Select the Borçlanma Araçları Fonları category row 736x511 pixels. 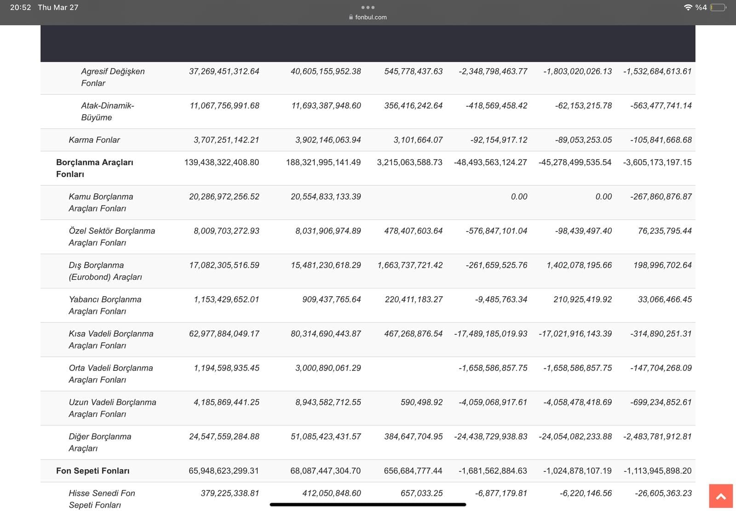(x=94, y=168)
